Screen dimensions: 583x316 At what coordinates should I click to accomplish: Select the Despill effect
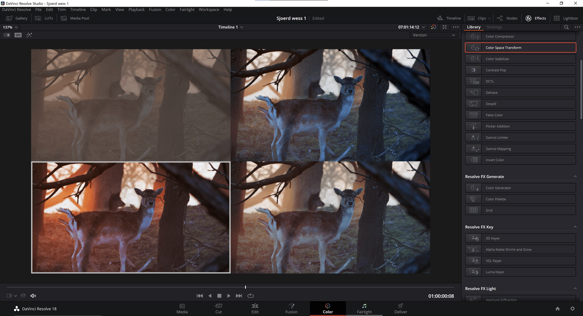pyautogui.click(x=520, y=104)
